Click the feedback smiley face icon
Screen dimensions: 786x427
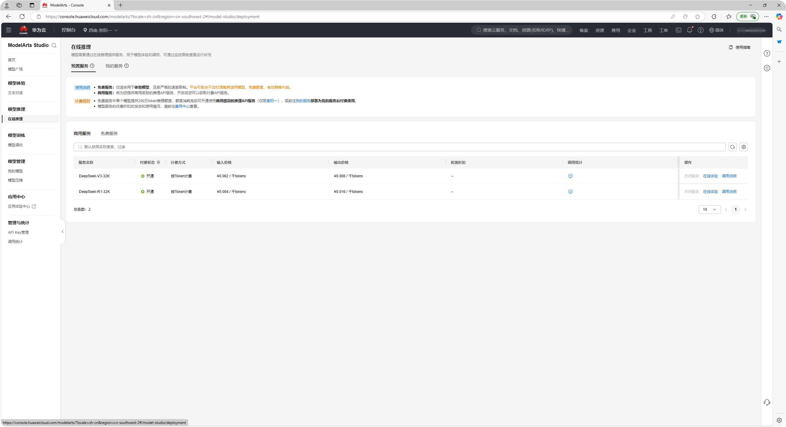[767, 68]
